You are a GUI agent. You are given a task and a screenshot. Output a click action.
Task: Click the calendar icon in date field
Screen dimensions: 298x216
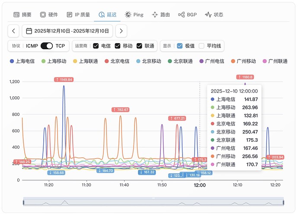click(x=29, y=31)
